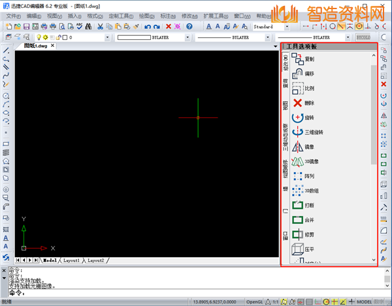Expand the BYLAYER color dropdown
This screenshot has height=306, width=392.
coord(188,38)
